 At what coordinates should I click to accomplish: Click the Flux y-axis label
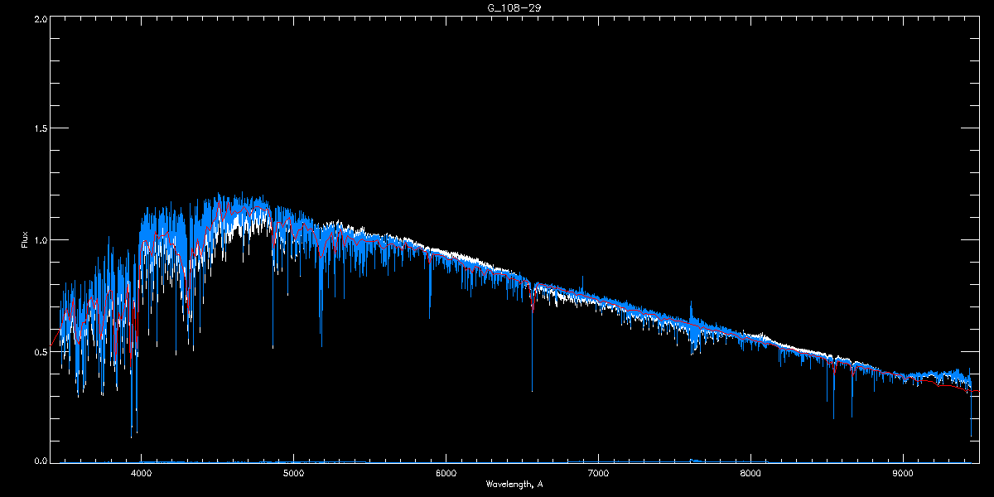(25, 239)
